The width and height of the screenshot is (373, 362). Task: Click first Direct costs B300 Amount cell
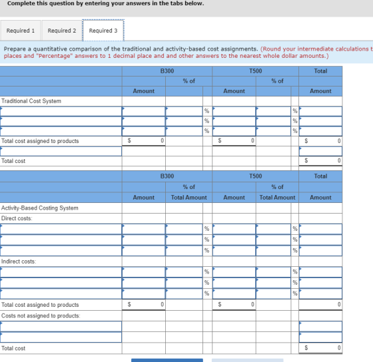click(144, 229)
